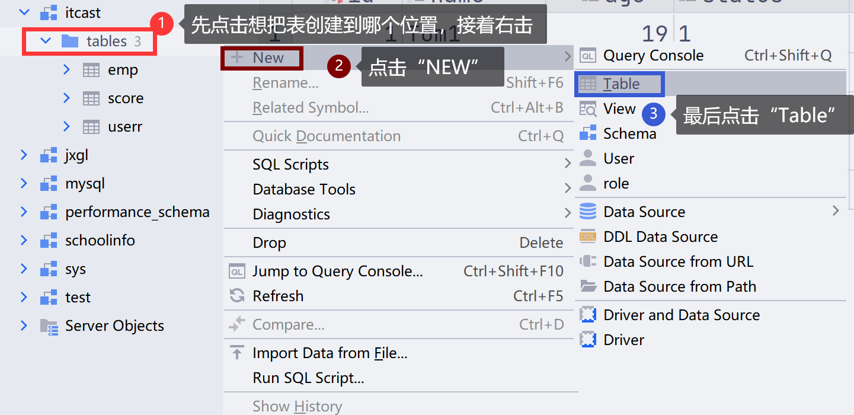
Task: Click the View icon in submenu
Action: coord(588,109)
